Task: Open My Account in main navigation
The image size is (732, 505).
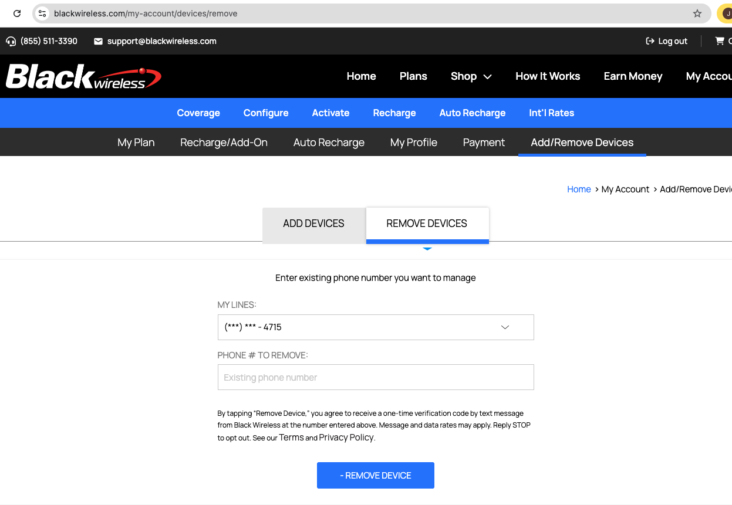Action: [709, 76]
